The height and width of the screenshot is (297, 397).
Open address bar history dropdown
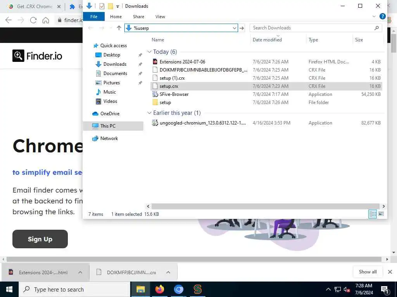pyautogui.click(x=235, y=28)
